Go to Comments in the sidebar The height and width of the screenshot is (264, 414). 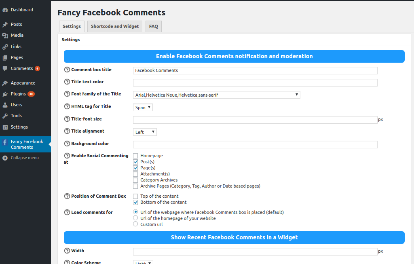tap(22, 69)
